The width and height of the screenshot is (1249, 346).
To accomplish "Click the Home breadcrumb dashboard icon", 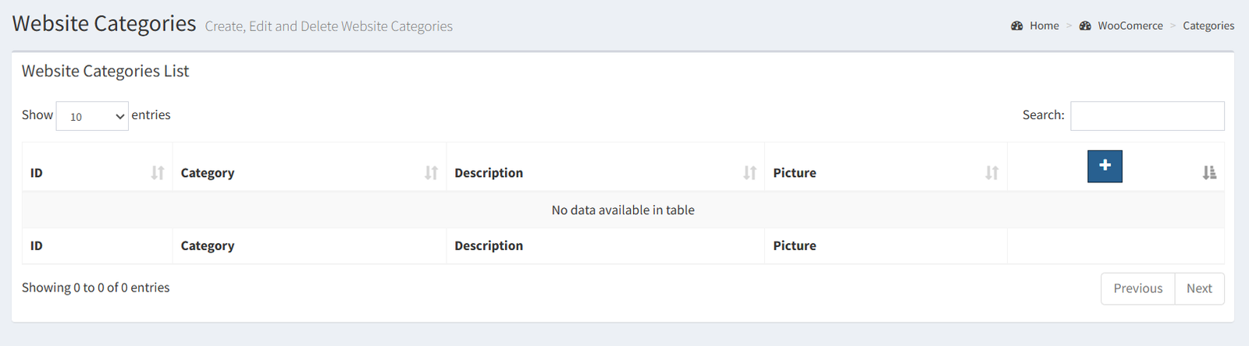I will point(1016,26).
